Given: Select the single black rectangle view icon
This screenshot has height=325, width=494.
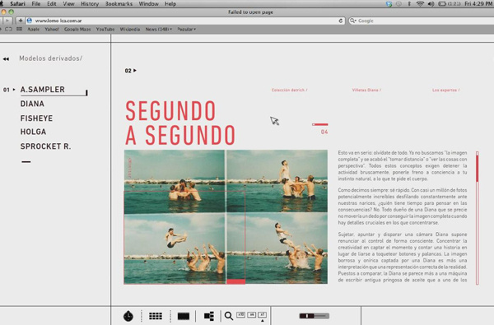Looking at the screenshot, I should tap(184, 316).
